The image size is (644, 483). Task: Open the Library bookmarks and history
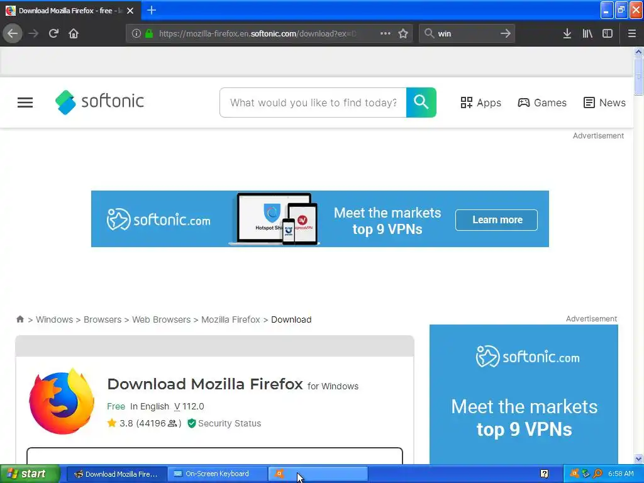coord(587,34)
